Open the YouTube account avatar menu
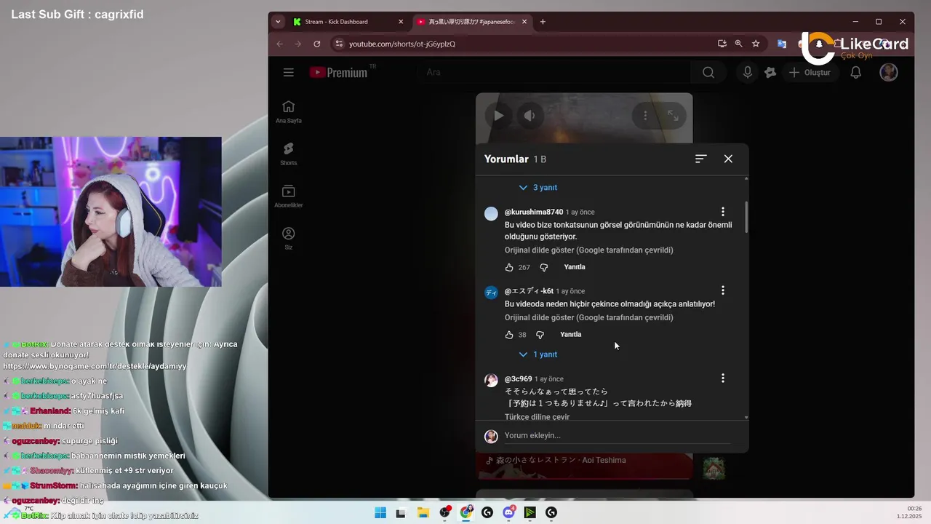Screen dimensions: 931x524 [889, 72]
